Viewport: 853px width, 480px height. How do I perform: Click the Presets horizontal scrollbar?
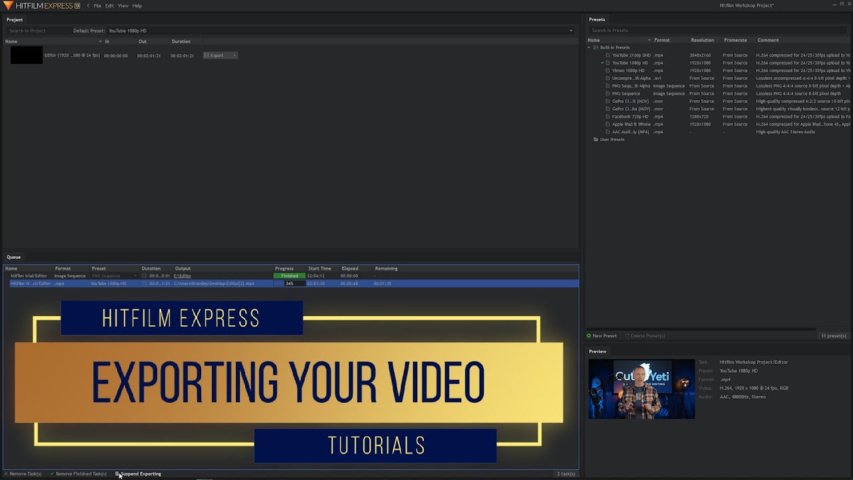coord(701,329)
